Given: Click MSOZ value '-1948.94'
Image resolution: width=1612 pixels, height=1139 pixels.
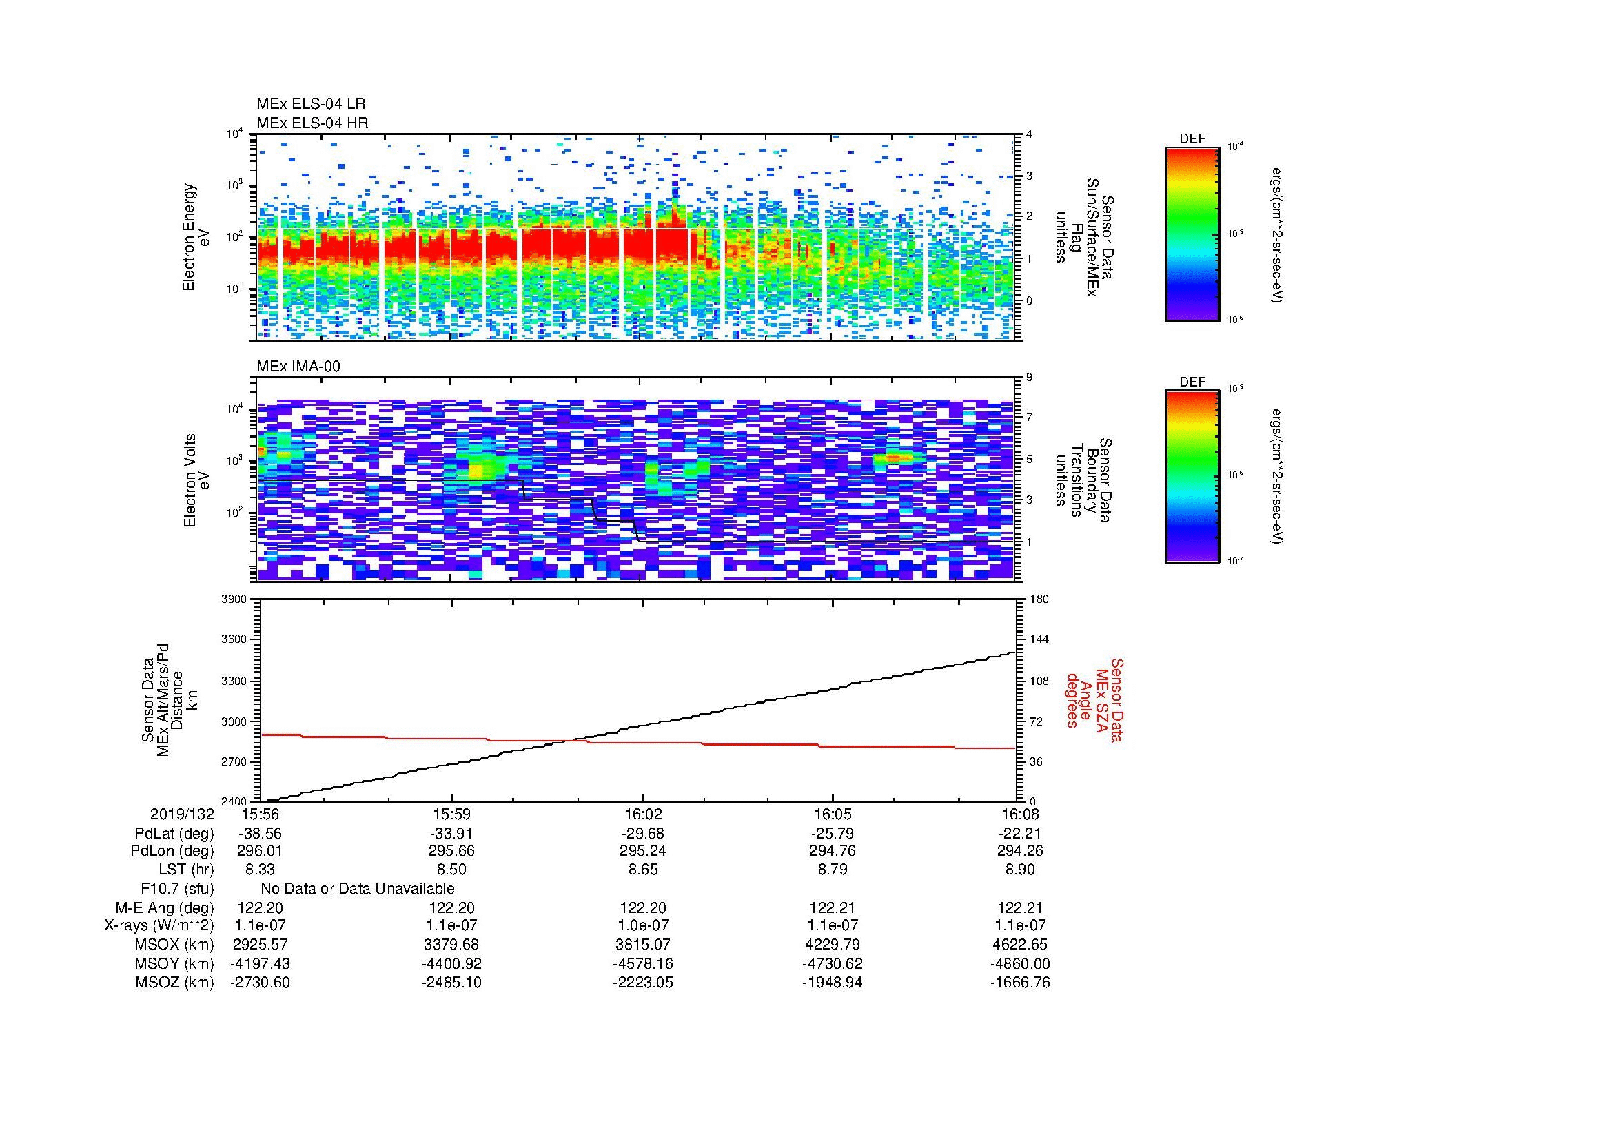Looking at the screenshot, I should 833,983.
